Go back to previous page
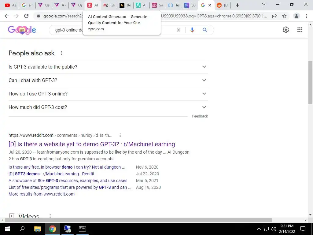The width and height of the screenshot is (313, 235). point(7,16)
